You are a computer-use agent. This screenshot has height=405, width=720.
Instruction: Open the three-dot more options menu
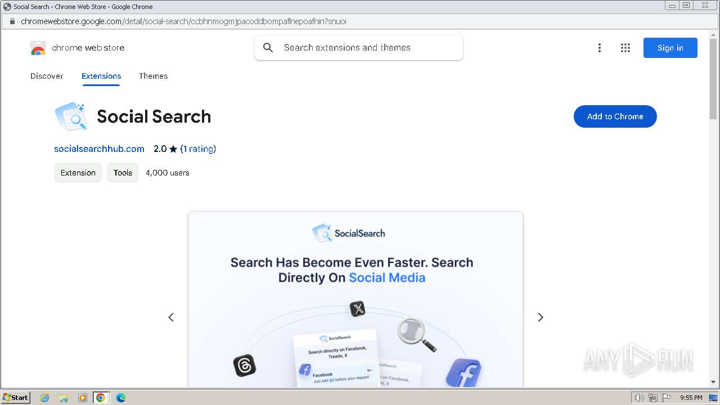[600, 48]
